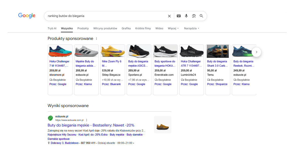Open the Produkty tab
294x155 pixels.
[83, 28]
